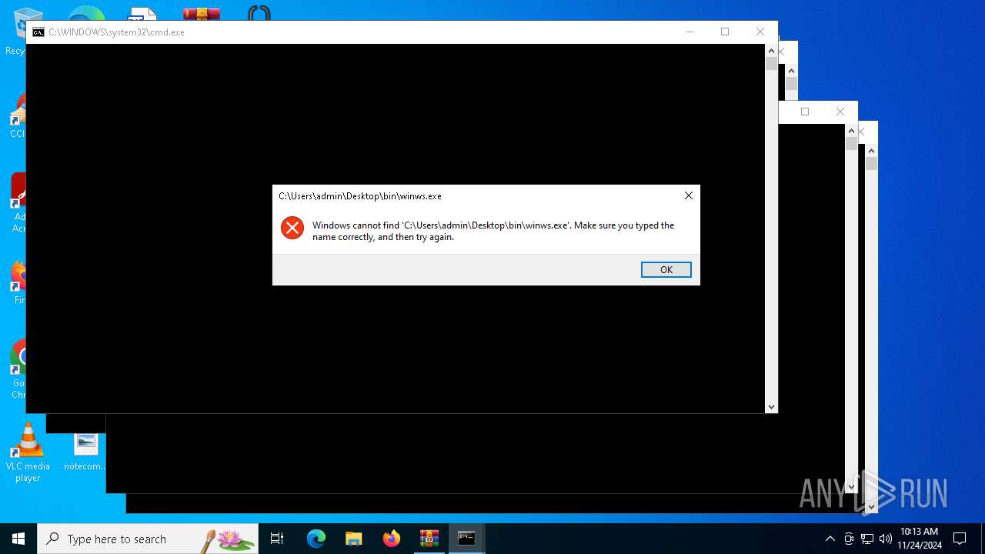Open the notification center icon
The height and width of the screenshot is (554, 985).
pos(960,539)
